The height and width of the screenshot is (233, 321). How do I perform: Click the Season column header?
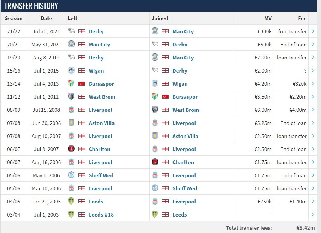14,18
